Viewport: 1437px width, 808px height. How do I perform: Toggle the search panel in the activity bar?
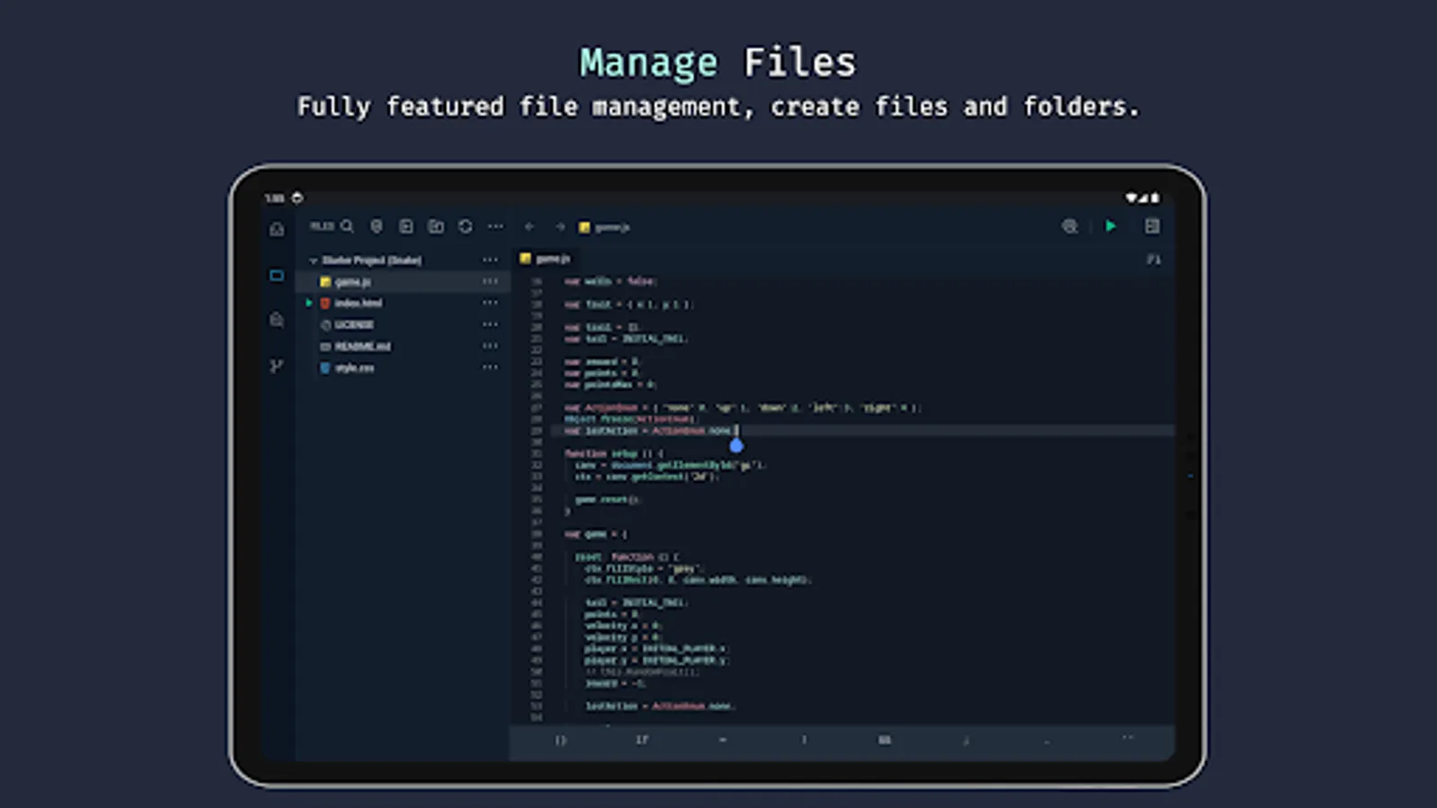(277, 319)
